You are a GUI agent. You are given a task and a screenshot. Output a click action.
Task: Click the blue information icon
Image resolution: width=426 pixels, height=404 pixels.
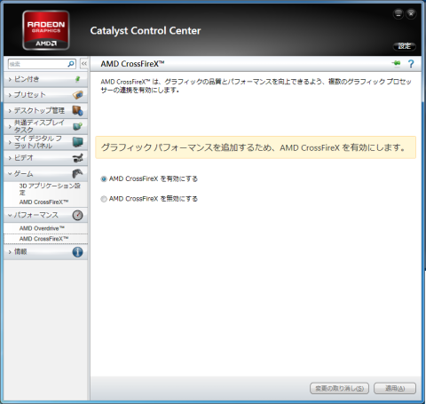77,252
